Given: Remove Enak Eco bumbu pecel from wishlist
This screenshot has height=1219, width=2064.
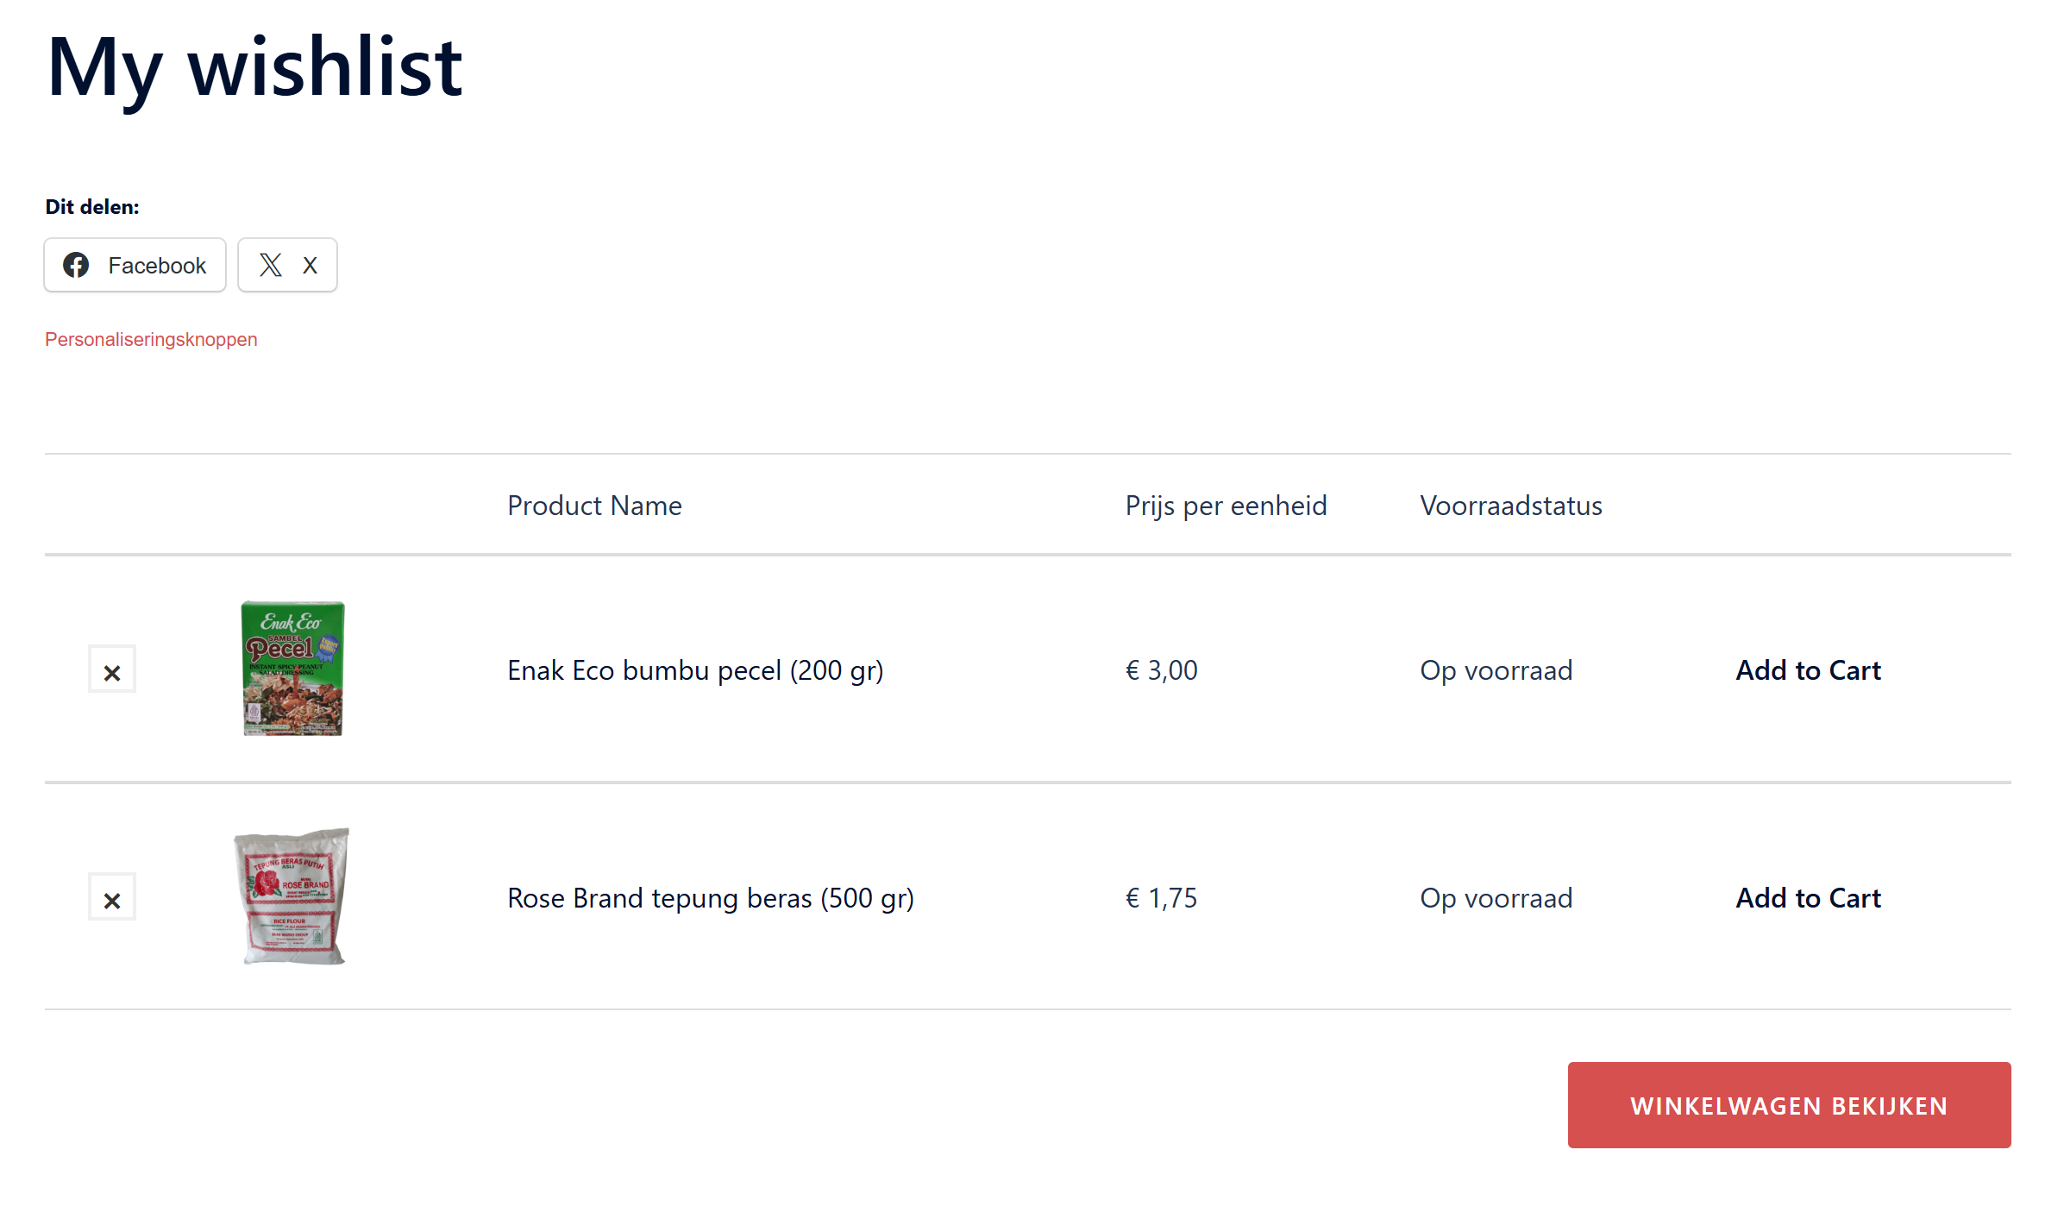Looking at the screenshot, I should click(x=112, y=669).
